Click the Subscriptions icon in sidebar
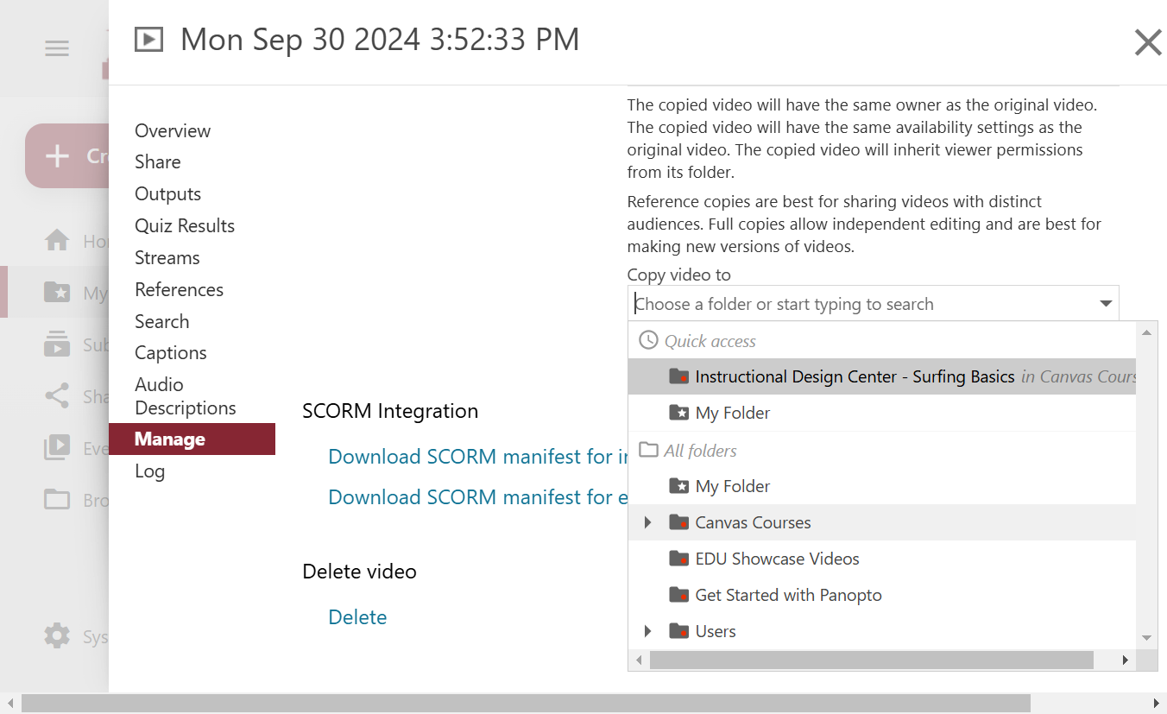Viewport: 1167px width, 714px height. pos(57,344)
